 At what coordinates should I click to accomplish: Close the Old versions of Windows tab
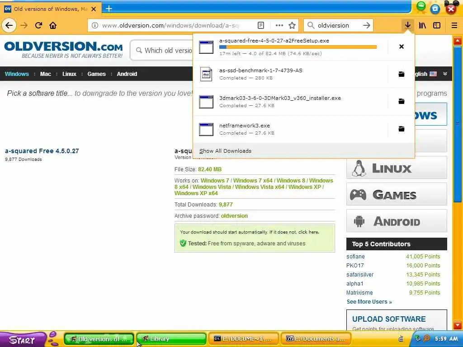tap(94, 9)
